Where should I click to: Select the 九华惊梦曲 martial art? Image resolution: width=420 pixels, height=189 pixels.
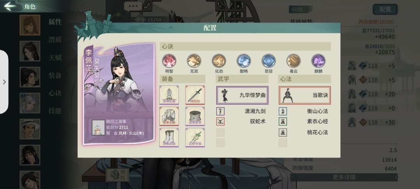[242, 95]
